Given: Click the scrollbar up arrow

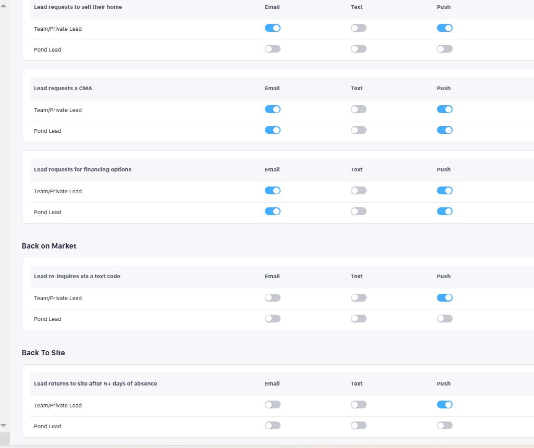Looking at the screenshot, I should click(x=4, y=6).
